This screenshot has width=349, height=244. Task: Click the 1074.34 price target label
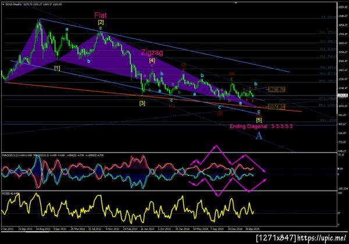pos(277,107)
